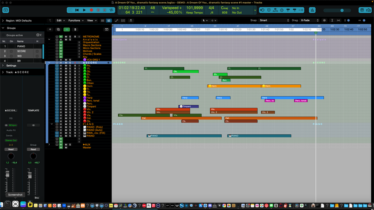Switch to the grid list view button

point(103,20)
